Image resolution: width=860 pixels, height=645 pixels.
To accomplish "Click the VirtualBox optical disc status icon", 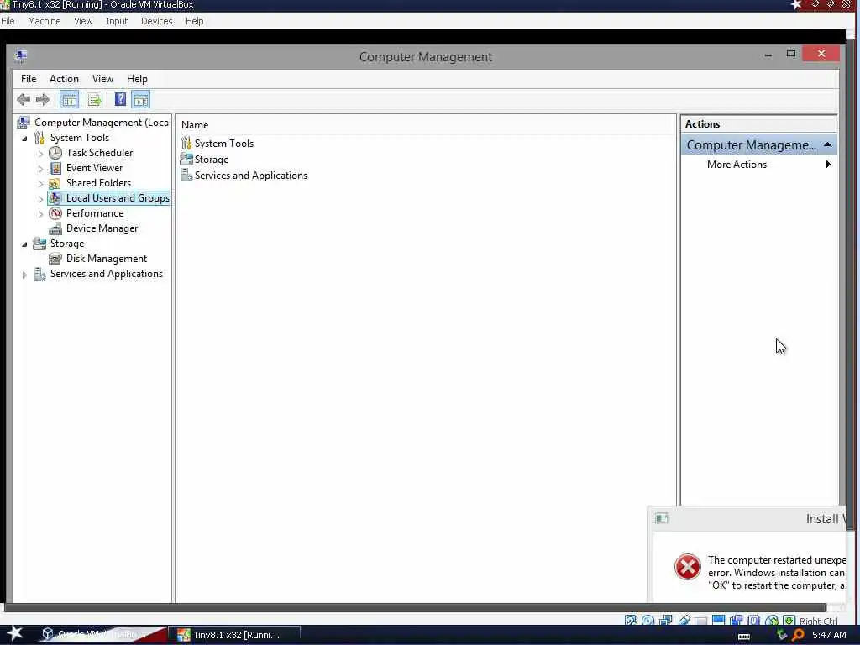I will 648,621.
